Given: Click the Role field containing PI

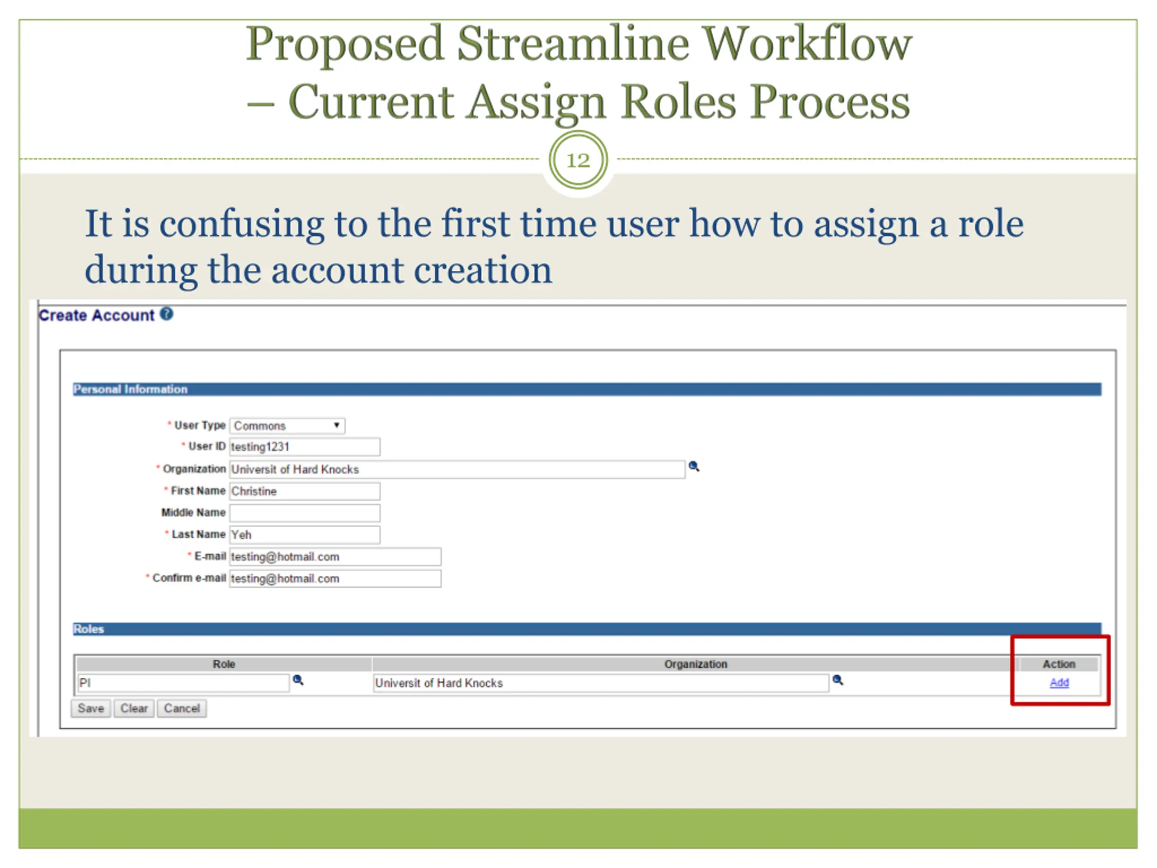Looking at the screenshot, I should click(183, 683).
